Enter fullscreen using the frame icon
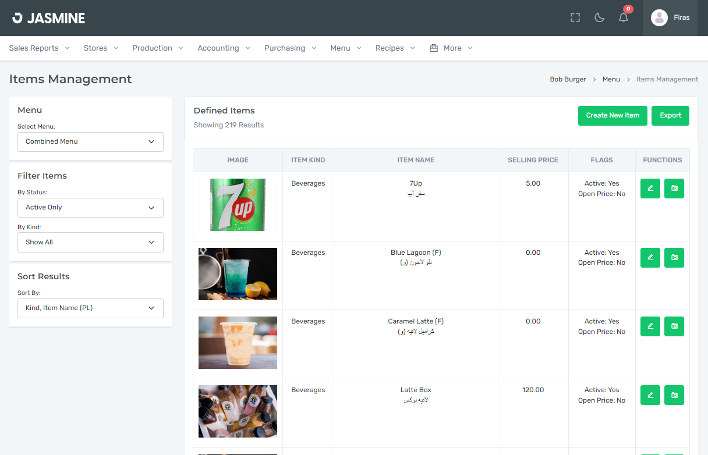 point(575,17)
